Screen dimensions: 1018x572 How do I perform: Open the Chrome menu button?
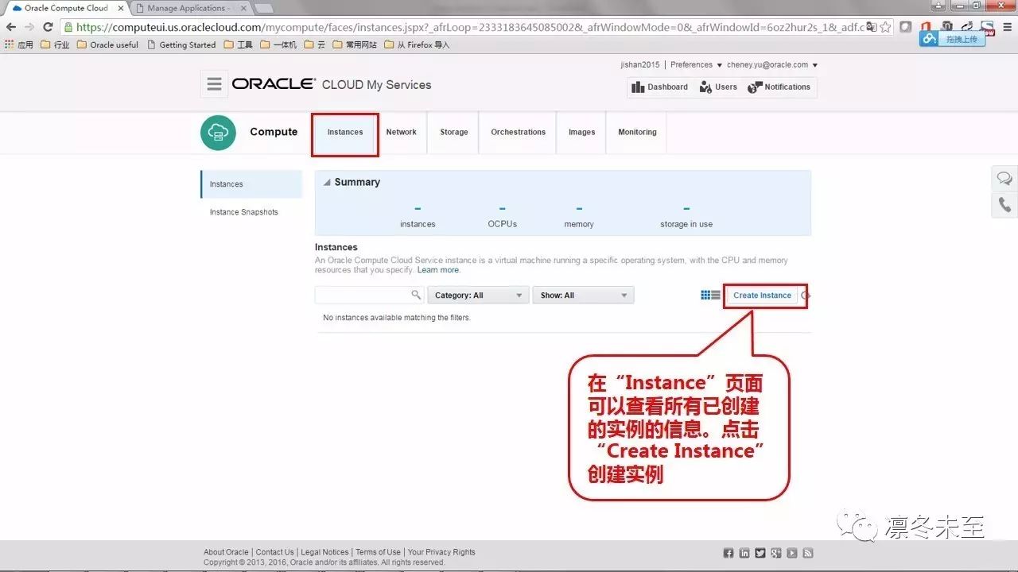coord(1007,27)
